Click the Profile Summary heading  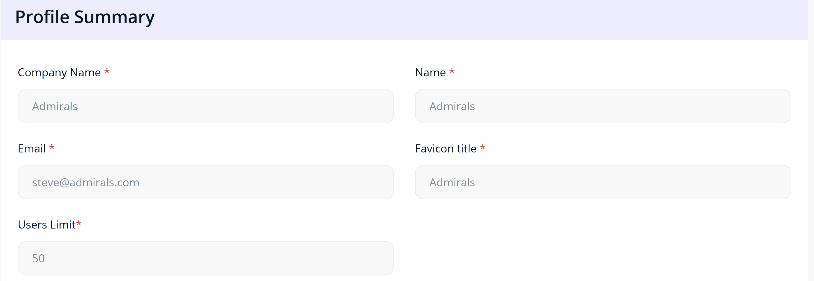[x=85, y=17]
